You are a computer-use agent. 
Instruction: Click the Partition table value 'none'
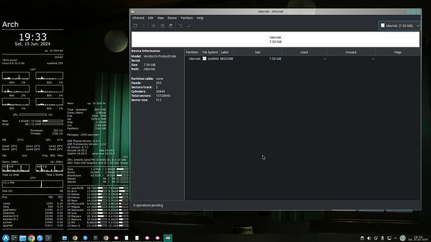pos(159,79)
